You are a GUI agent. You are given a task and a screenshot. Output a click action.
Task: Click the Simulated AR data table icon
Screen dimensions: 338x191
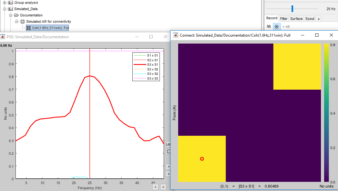pos(22,21)
